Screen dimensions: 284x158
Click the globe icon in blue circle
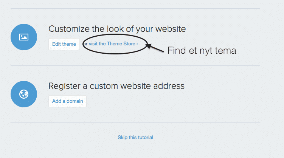(x=24, y=94)
